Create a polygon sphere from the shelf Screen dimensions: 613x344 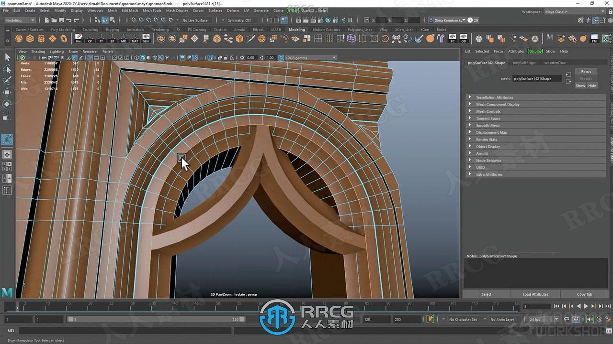pyautogui.click(x=19, y=39)
